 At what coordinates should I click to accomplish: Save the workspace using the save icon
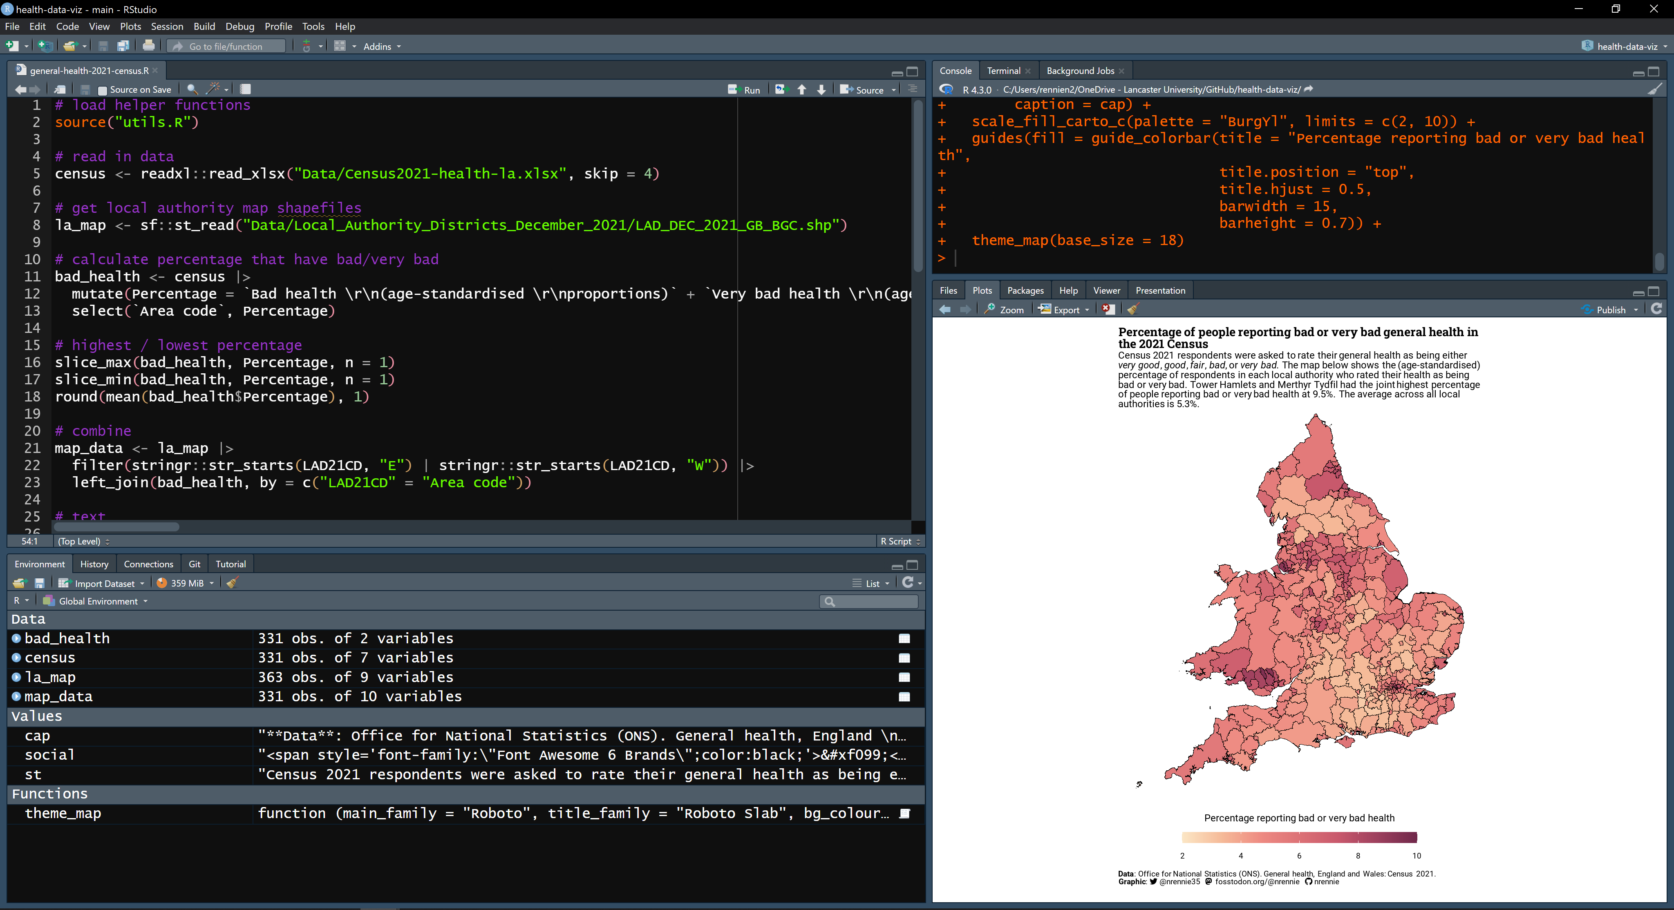[39, 582]
